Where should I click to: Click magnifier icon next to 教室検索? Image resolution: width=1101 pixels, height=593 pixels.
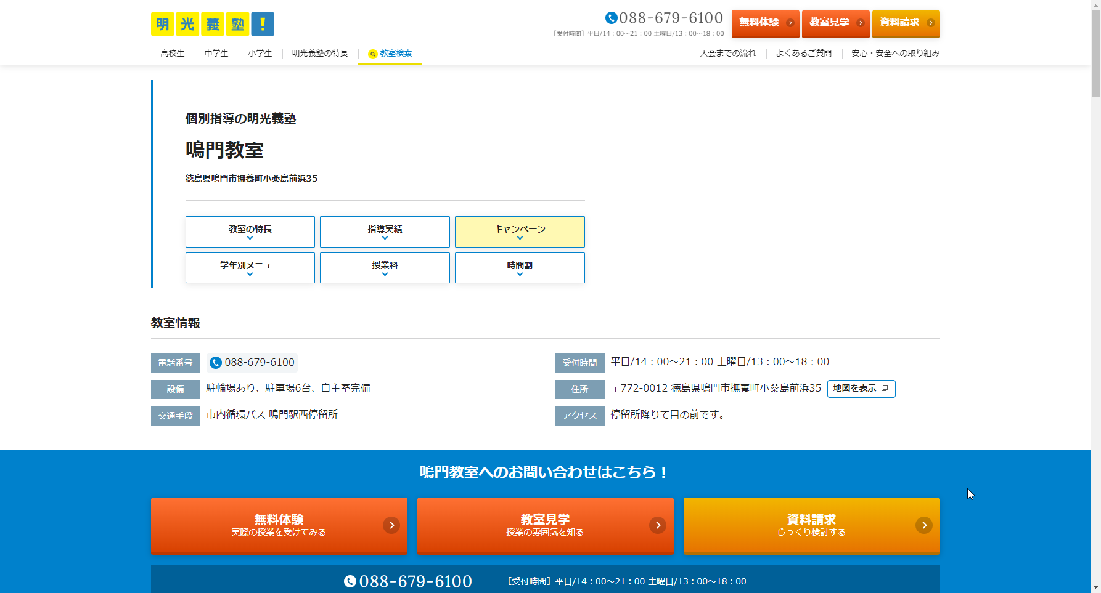click(x=372, y=54)
